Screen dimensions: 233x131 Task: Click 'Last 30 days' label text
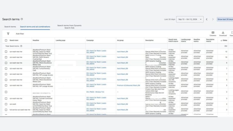point(170,19)
